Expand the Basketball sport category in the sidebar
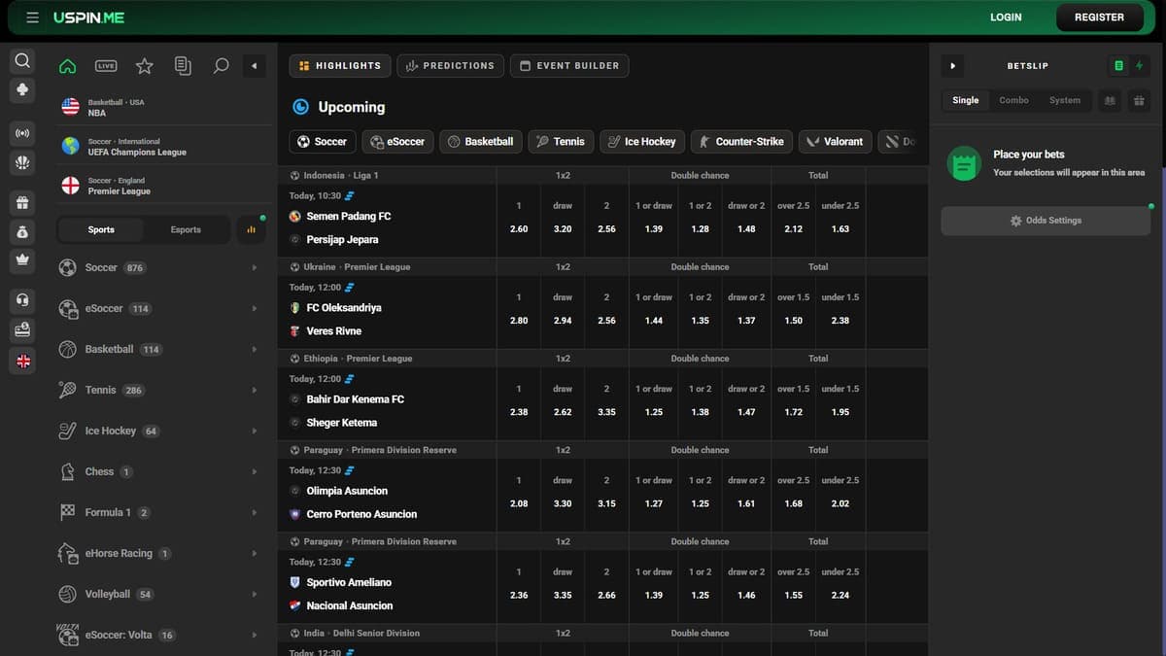 coord(159,350)
